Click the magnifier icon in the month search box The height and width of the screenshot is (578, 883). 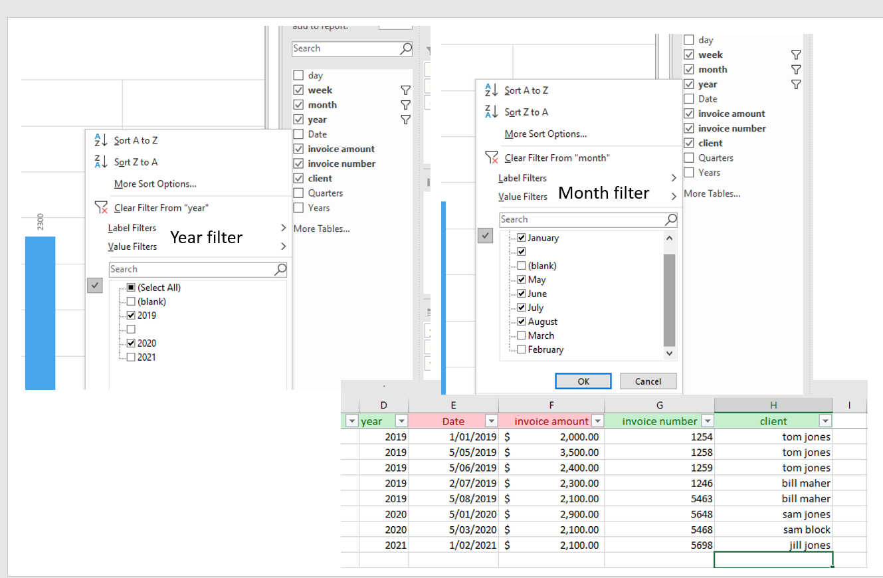point(670,219)
